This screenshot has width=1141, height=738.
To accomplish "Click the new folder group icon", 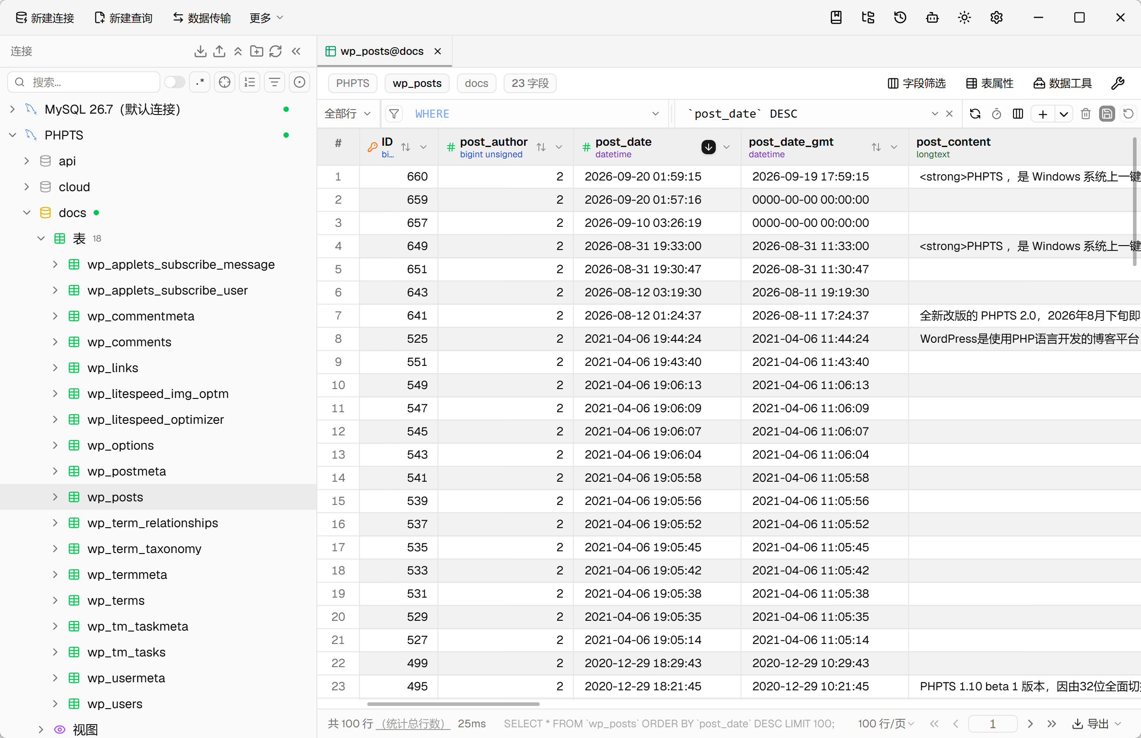I will (x=256, y=51).
